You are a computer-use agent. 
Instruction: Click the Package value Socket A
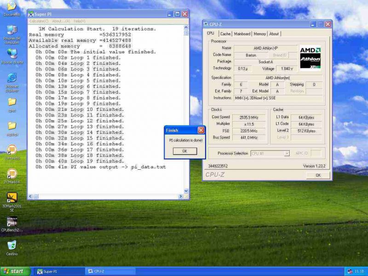pyautogui.click(x=266, y=62)
